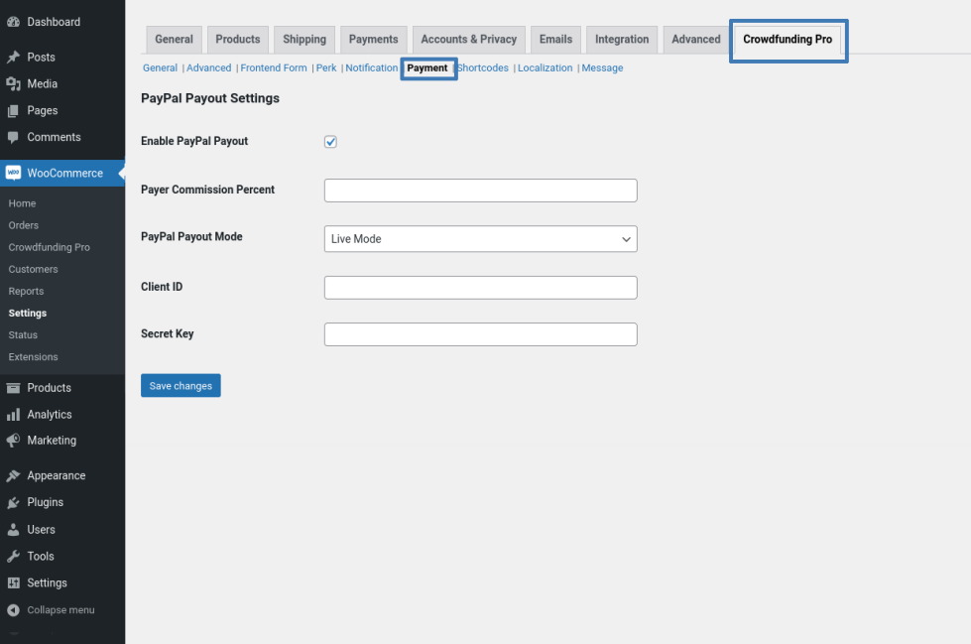Open the Advanced sub-section link

(208, 67)
